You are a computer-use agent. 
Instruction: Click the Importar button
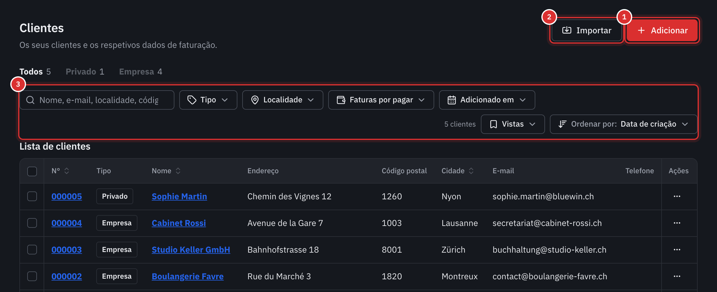click(586, 30)
